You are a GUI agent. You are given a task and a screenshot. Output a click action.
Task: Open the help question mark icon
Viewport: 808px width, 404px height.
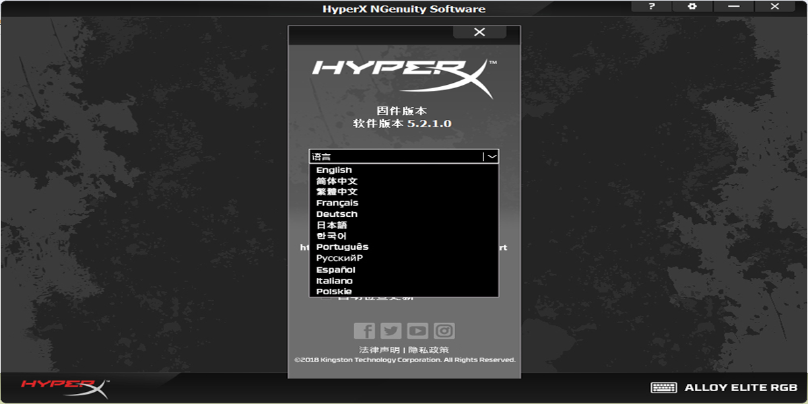(652, 6)
